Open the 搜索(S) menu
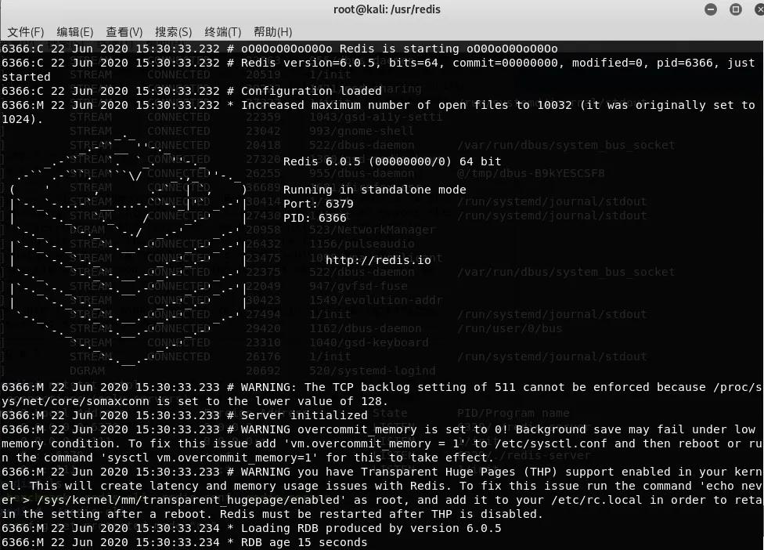This screenshot has width=764, height=550. click(x=173, y=32)
